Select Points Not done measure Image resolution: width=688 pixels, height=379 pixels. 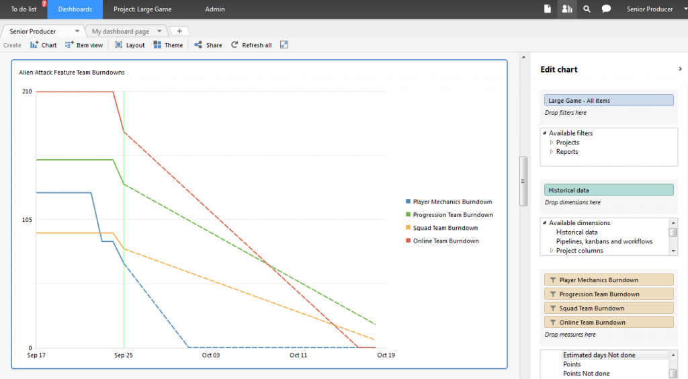click(x=586, y=374)
